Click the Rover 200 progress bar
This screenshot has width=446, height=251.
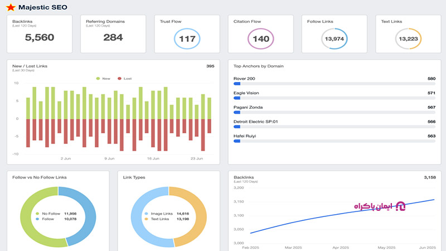pos(334,84)
